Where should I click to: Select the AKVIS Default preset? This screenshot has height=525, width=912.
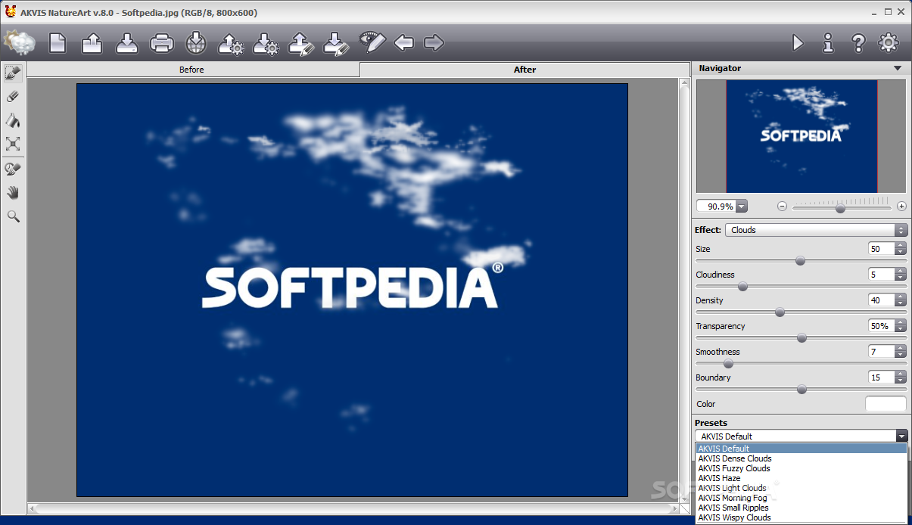(801, 449)
